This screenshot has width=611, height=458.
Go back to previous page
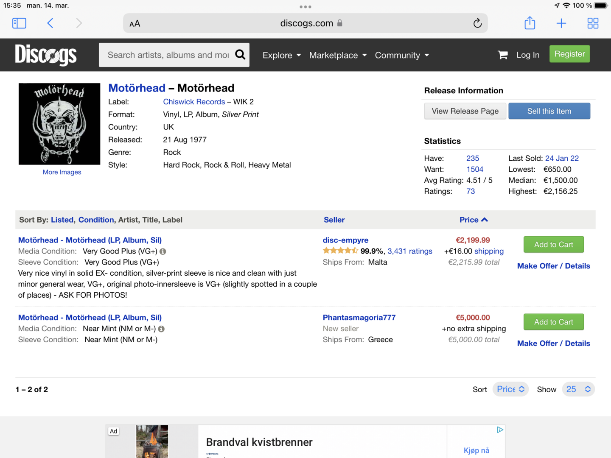point(50,23)
